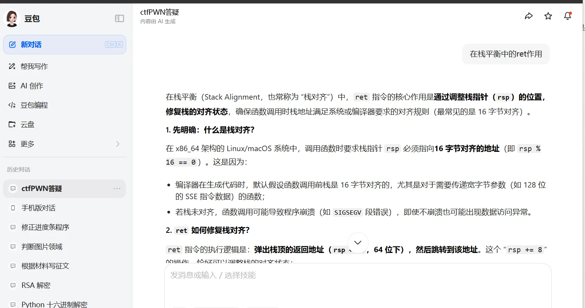
Task: Open AI 创作 from the sidebar
Action: 32,86
